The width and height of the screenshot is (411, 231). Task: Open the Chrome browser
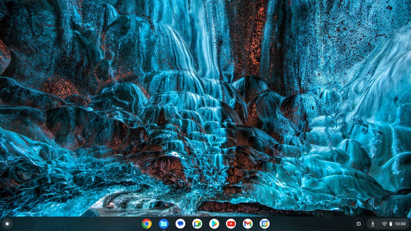[147, 224]
